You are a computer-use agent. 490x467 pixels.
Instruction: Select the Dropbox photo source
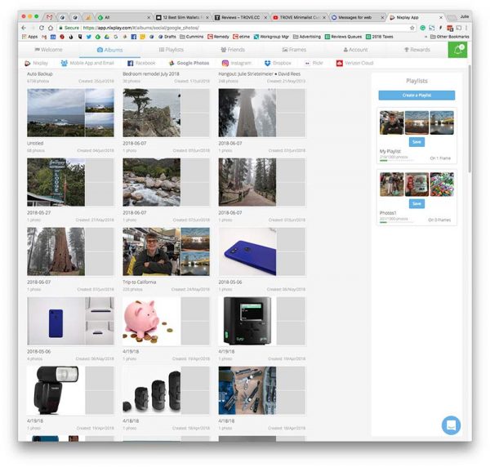click(278, 63)
